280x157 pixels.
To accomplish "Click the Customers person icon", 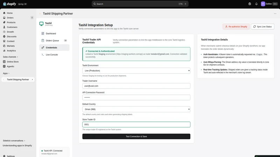I will click(4, 27).
